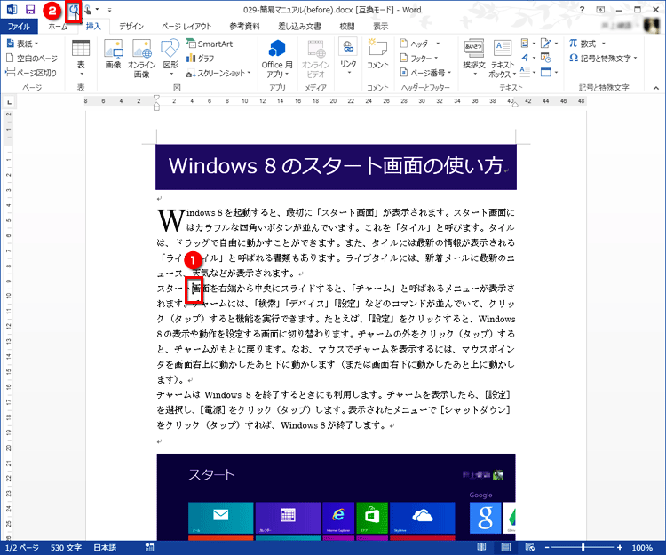Click the first line indent marker on ruler
Viewport: 666px width, 555px height.
(x=156, y=98)
